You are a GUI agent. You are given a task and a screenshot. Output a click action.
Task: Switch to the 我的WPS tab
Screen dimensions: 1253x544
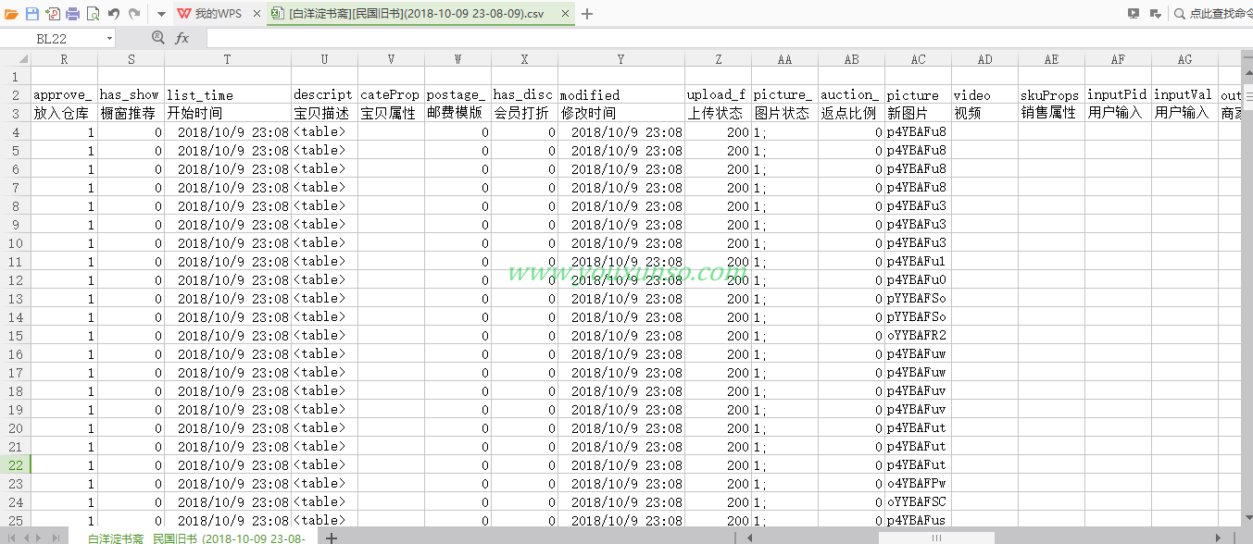pos(216,14)
